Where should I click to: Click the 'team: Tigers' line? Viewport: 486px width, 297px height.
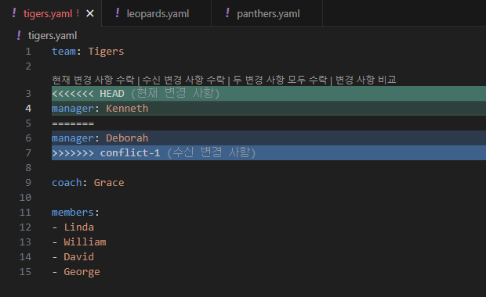coord(88,52)
